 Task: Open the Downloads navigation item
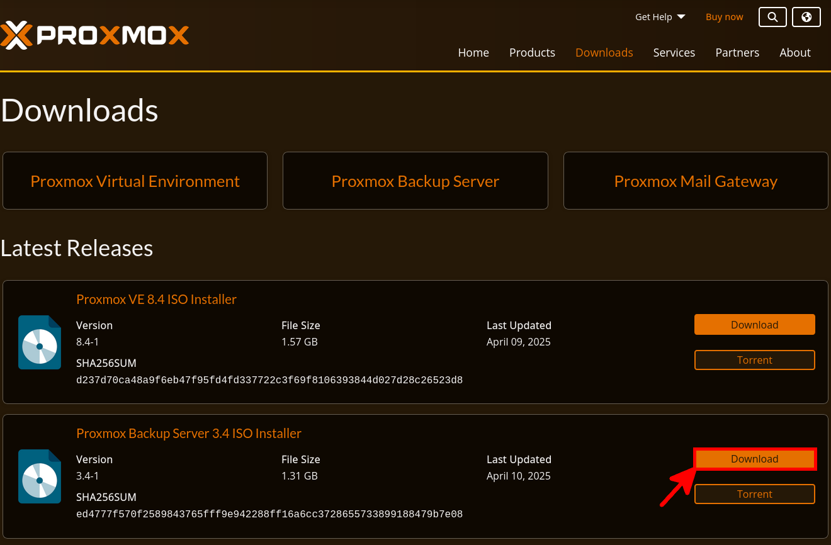coord(604,53)
